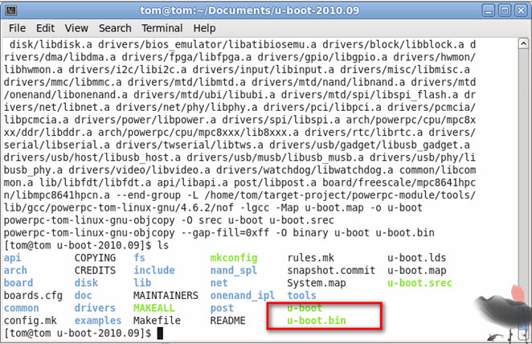Click the green 'u-boot.bin' file name
Screen dimensions: 532x344
pyautogui.click(x=317, y=321)
